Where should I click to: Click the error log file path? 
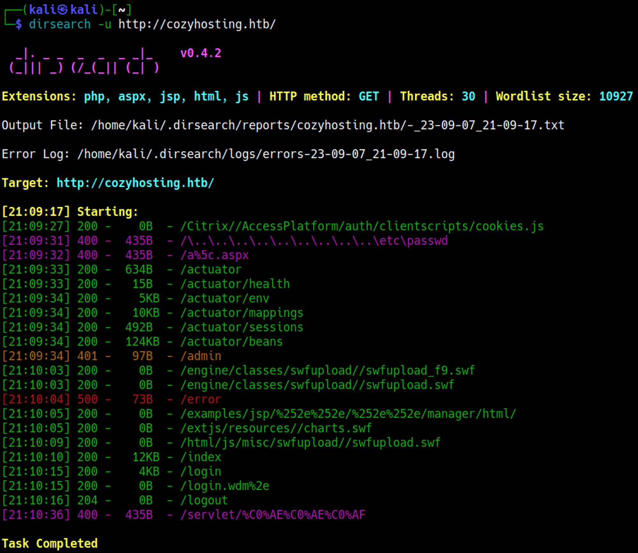pyautogui.click(x=266, y=154)
